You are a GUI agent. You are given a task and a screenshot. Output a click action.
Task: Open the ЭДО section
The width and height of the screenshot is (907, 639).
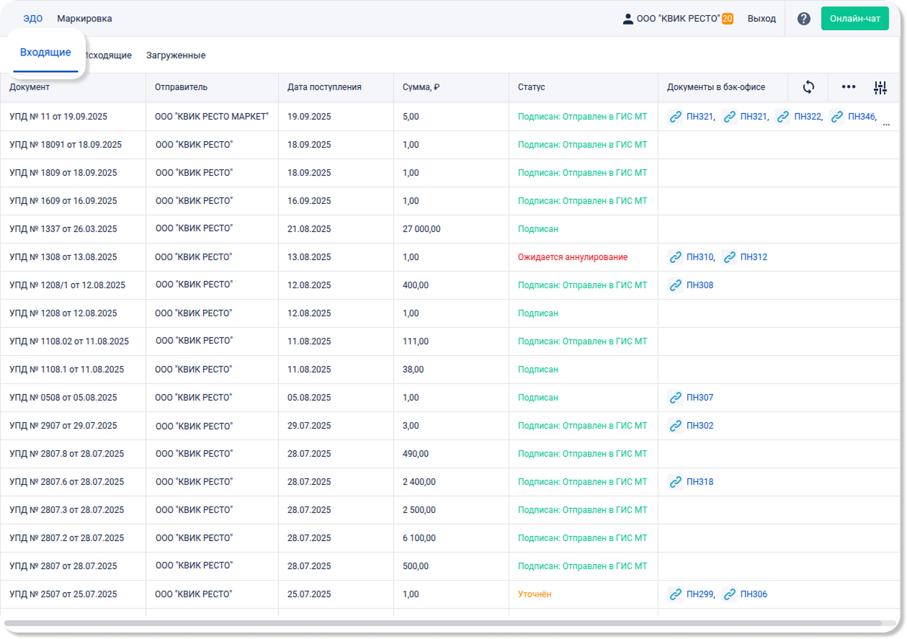(x=32, y=19)
